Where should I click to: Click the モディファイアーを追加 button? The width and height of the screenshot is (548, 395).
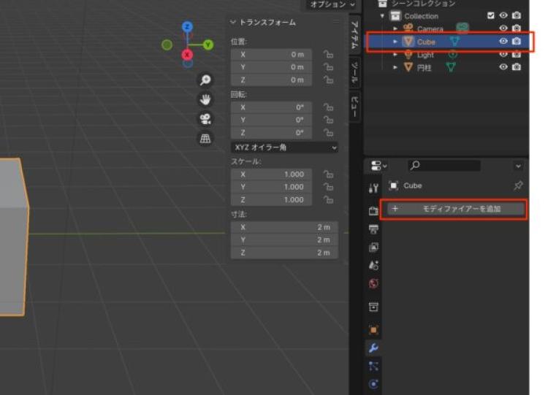(x=455, y=209)
